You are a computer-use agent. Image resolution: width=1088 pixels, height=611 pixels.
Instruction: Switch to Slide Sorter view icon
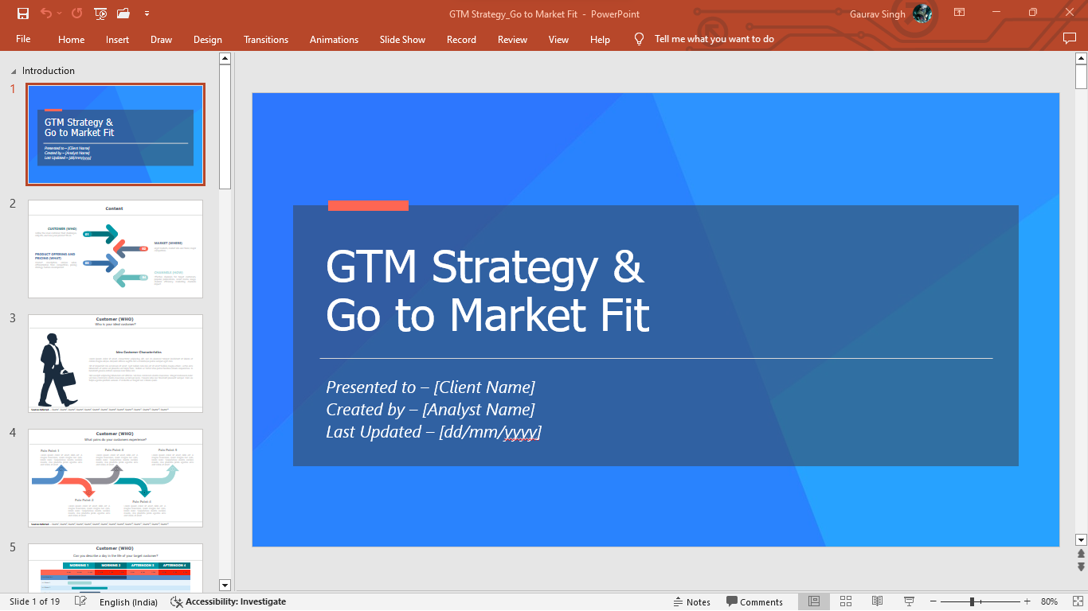(846, 601)
